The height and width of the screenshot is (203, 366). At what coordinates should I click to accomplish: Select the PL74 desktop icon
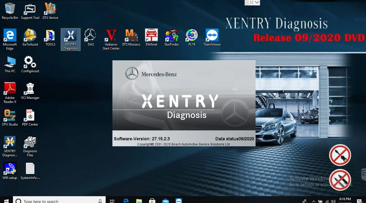(192, 38)
